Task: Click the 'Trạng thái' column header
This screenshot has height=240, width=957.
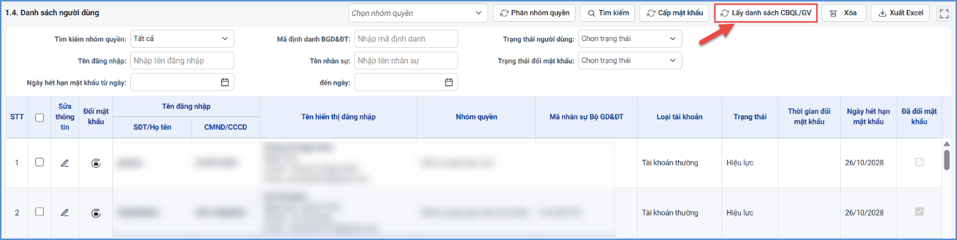Action: coord(750,117)
